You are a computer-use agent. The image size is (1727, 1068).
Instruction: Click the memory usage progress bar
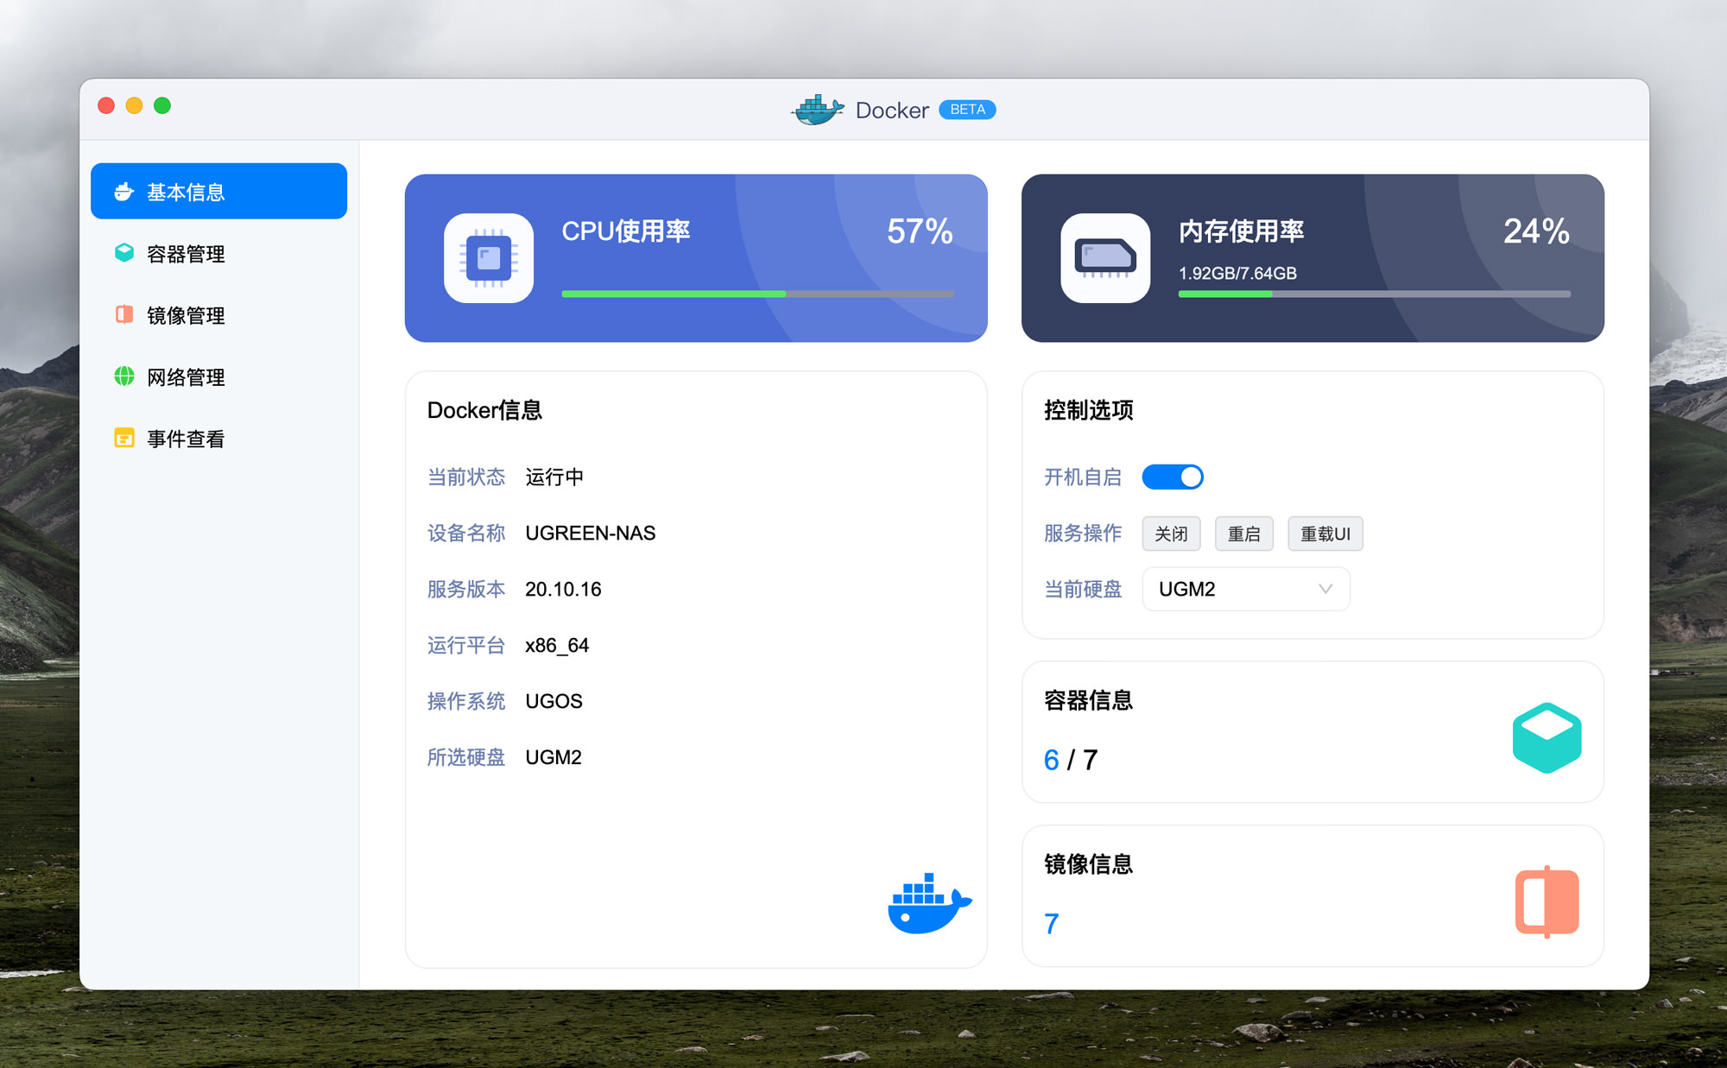pyautogui.click(x=1373, y=294)
